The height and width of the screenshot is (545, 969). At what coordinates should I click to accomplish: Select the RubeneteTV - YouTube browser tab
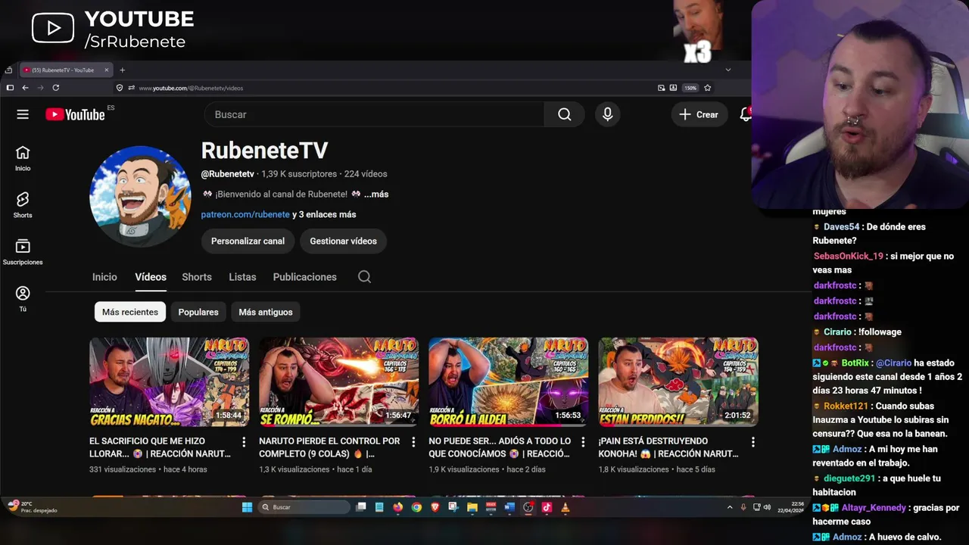tap(67, 70)
